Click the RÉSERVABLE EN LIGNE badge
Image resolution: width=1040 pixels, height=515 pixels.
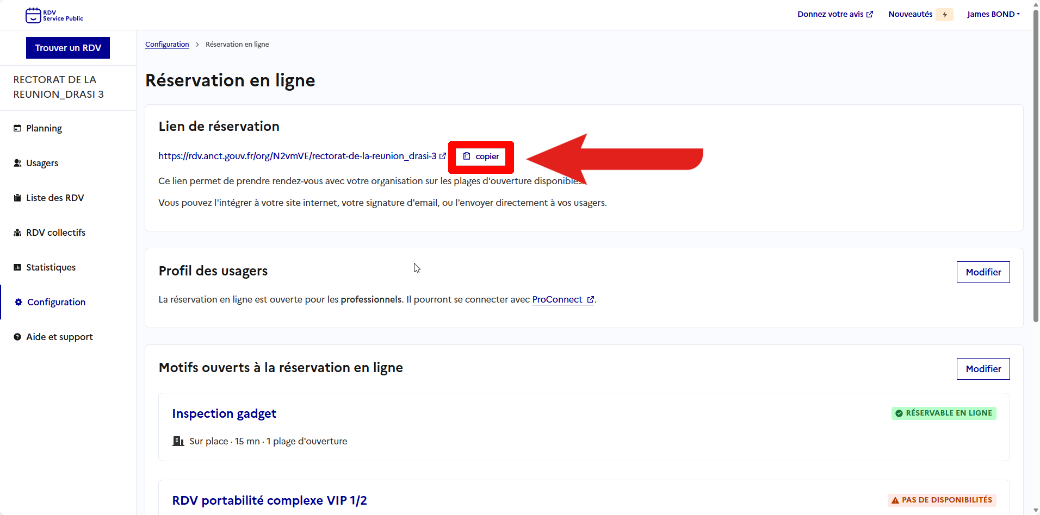click(x=944, y=413)
